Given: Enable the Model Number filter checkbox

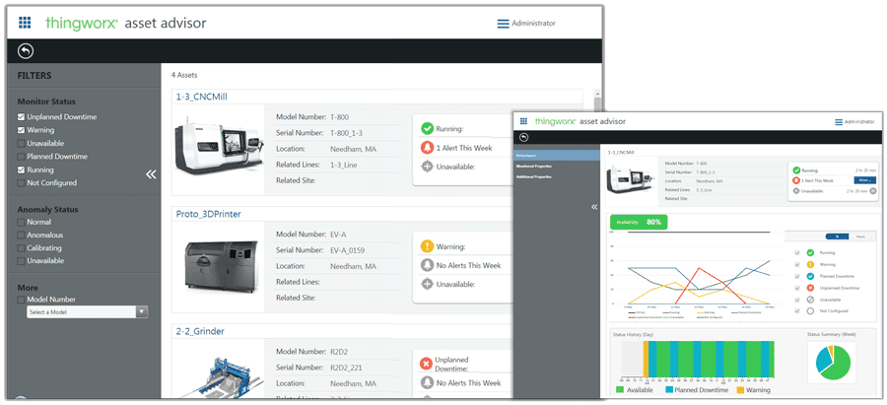Looking at the screenshot, I should pos(21,300).
